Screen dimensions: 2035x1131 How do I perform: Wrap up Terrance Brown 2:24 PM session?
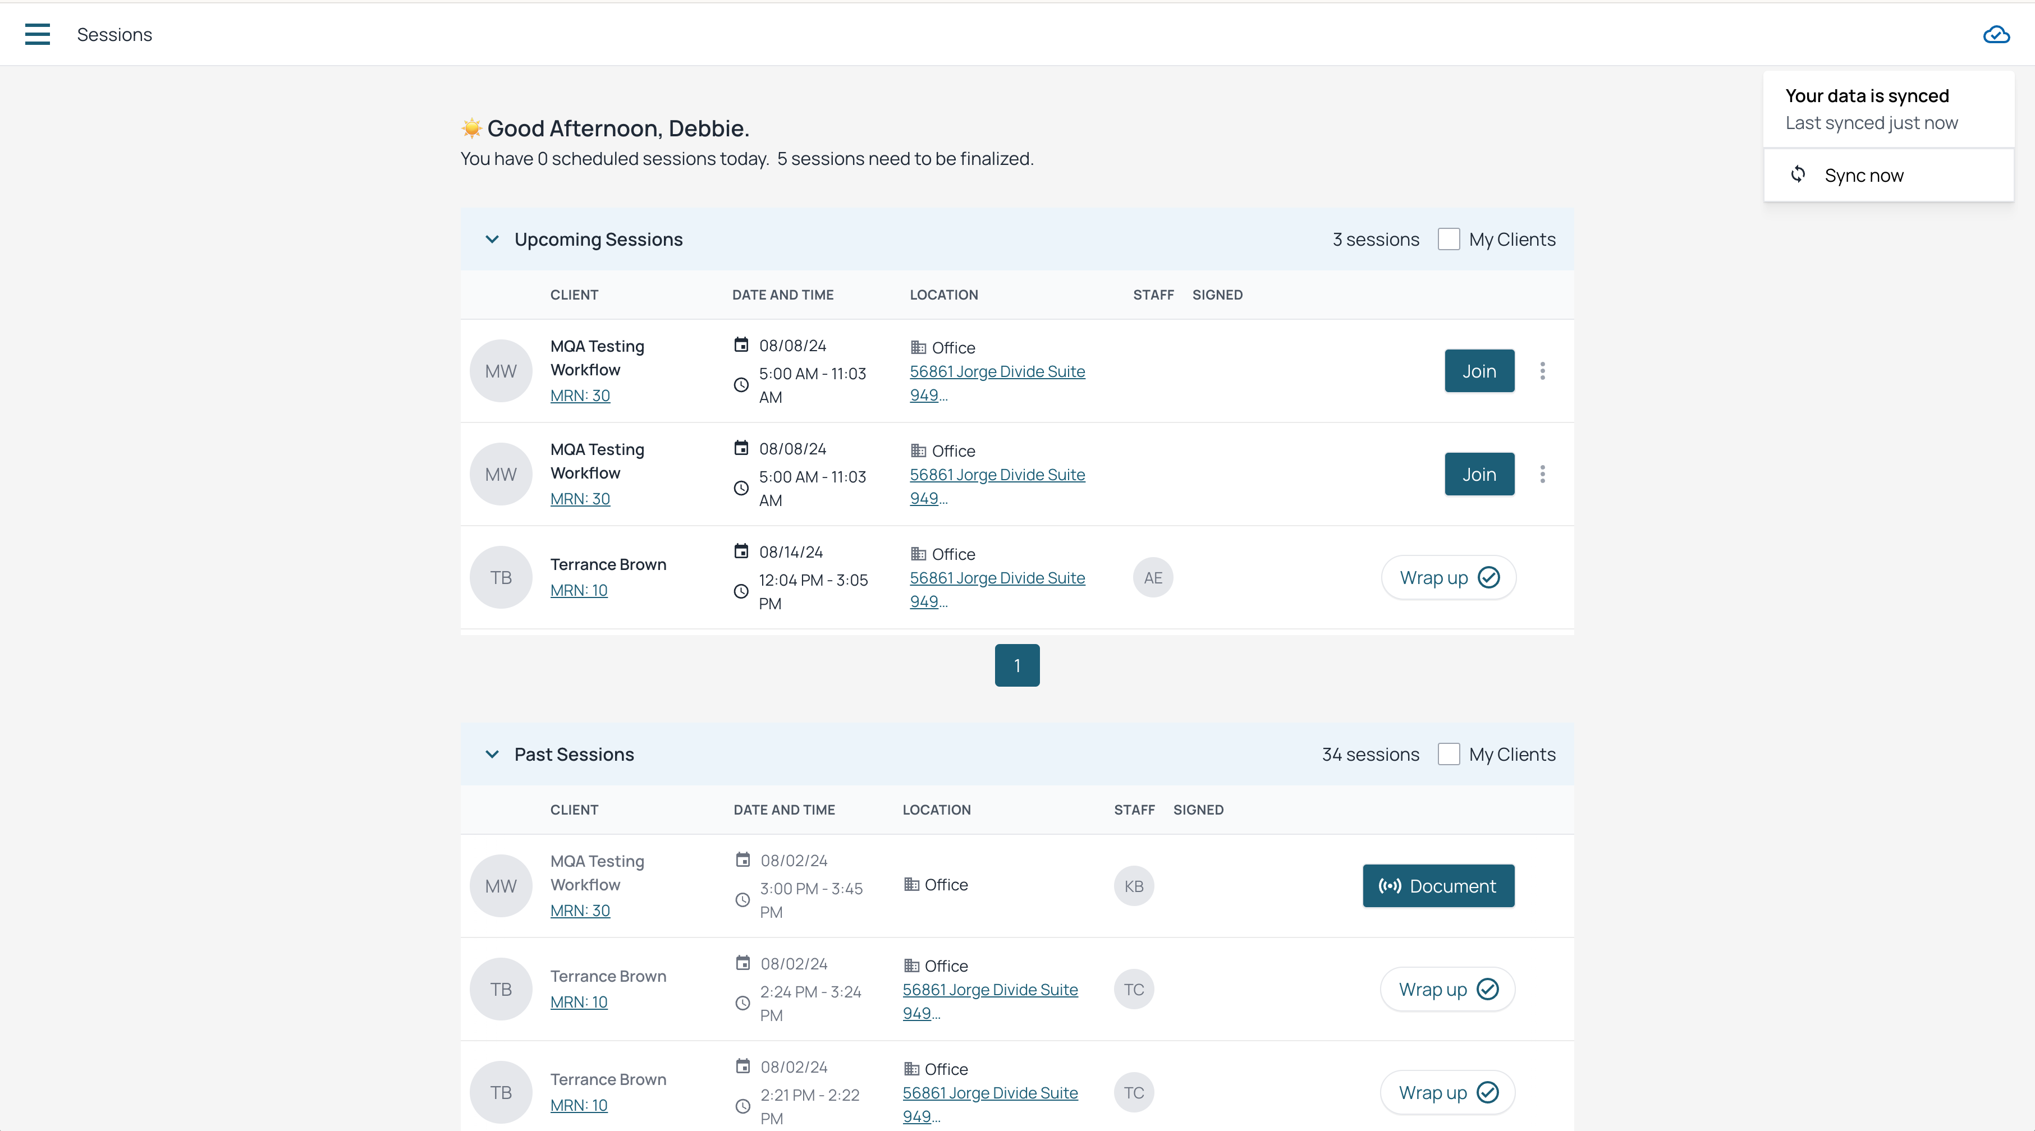point(1447,990)
